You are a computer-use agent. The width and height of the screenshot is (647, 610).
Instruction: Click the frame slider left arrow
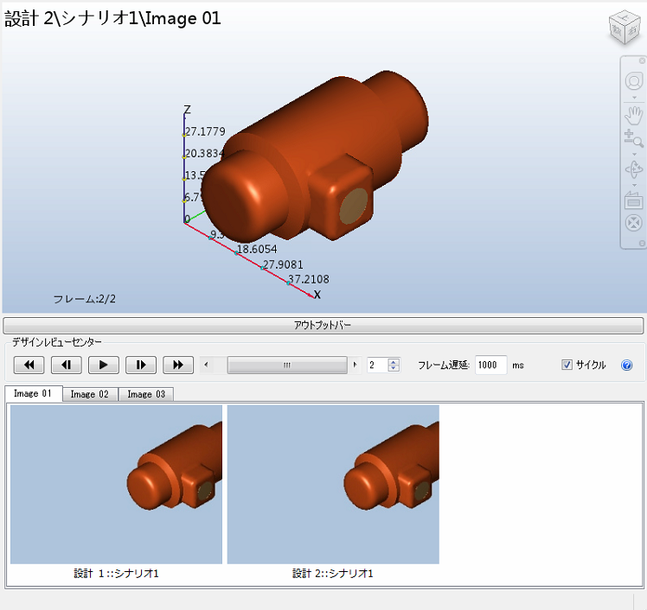[x=207, y=365]
